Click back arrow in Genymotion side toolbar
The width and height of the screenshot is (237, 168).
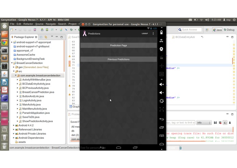[x=162, y=119]
